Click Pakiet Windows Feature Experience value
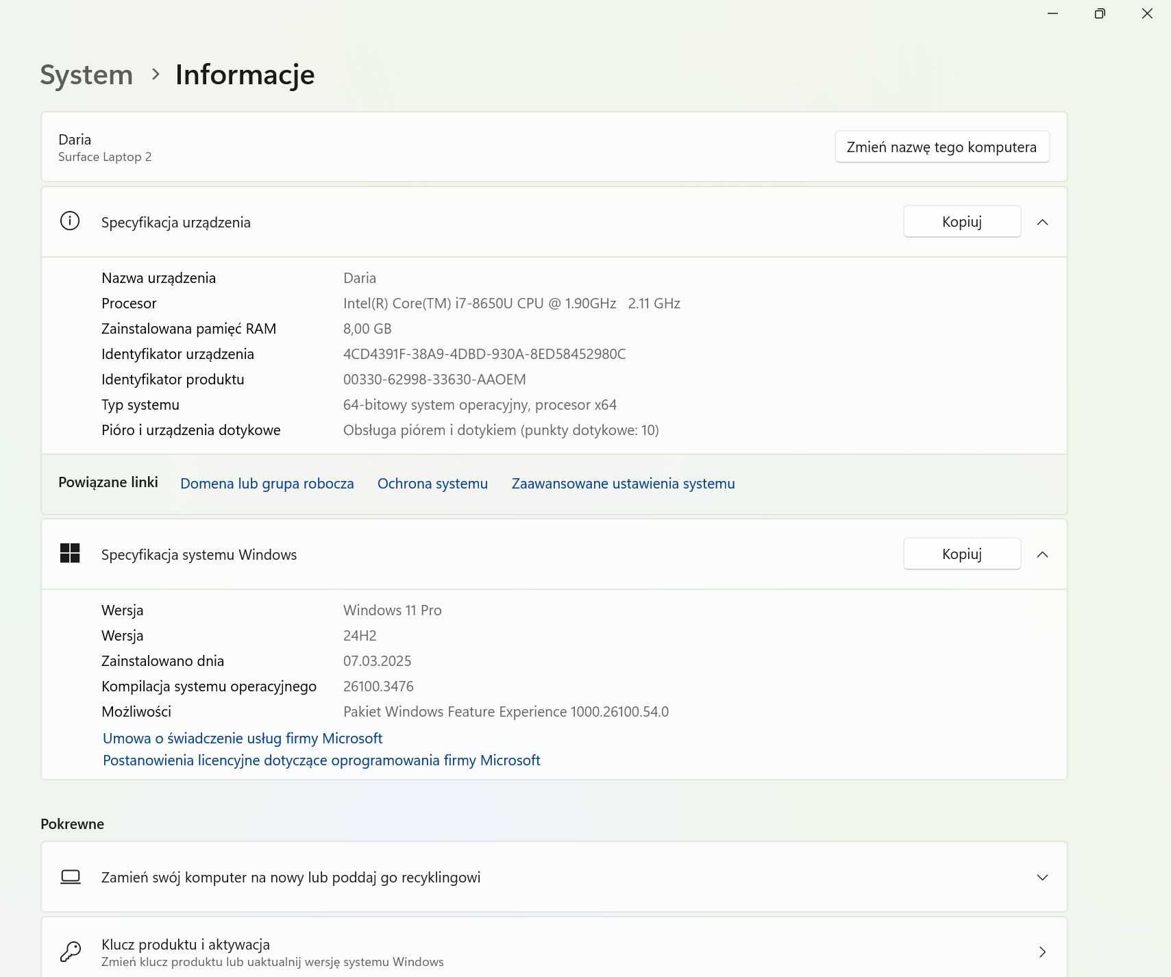The height and width of the screenshot is (977, 1171). click(x=506, y=711)
